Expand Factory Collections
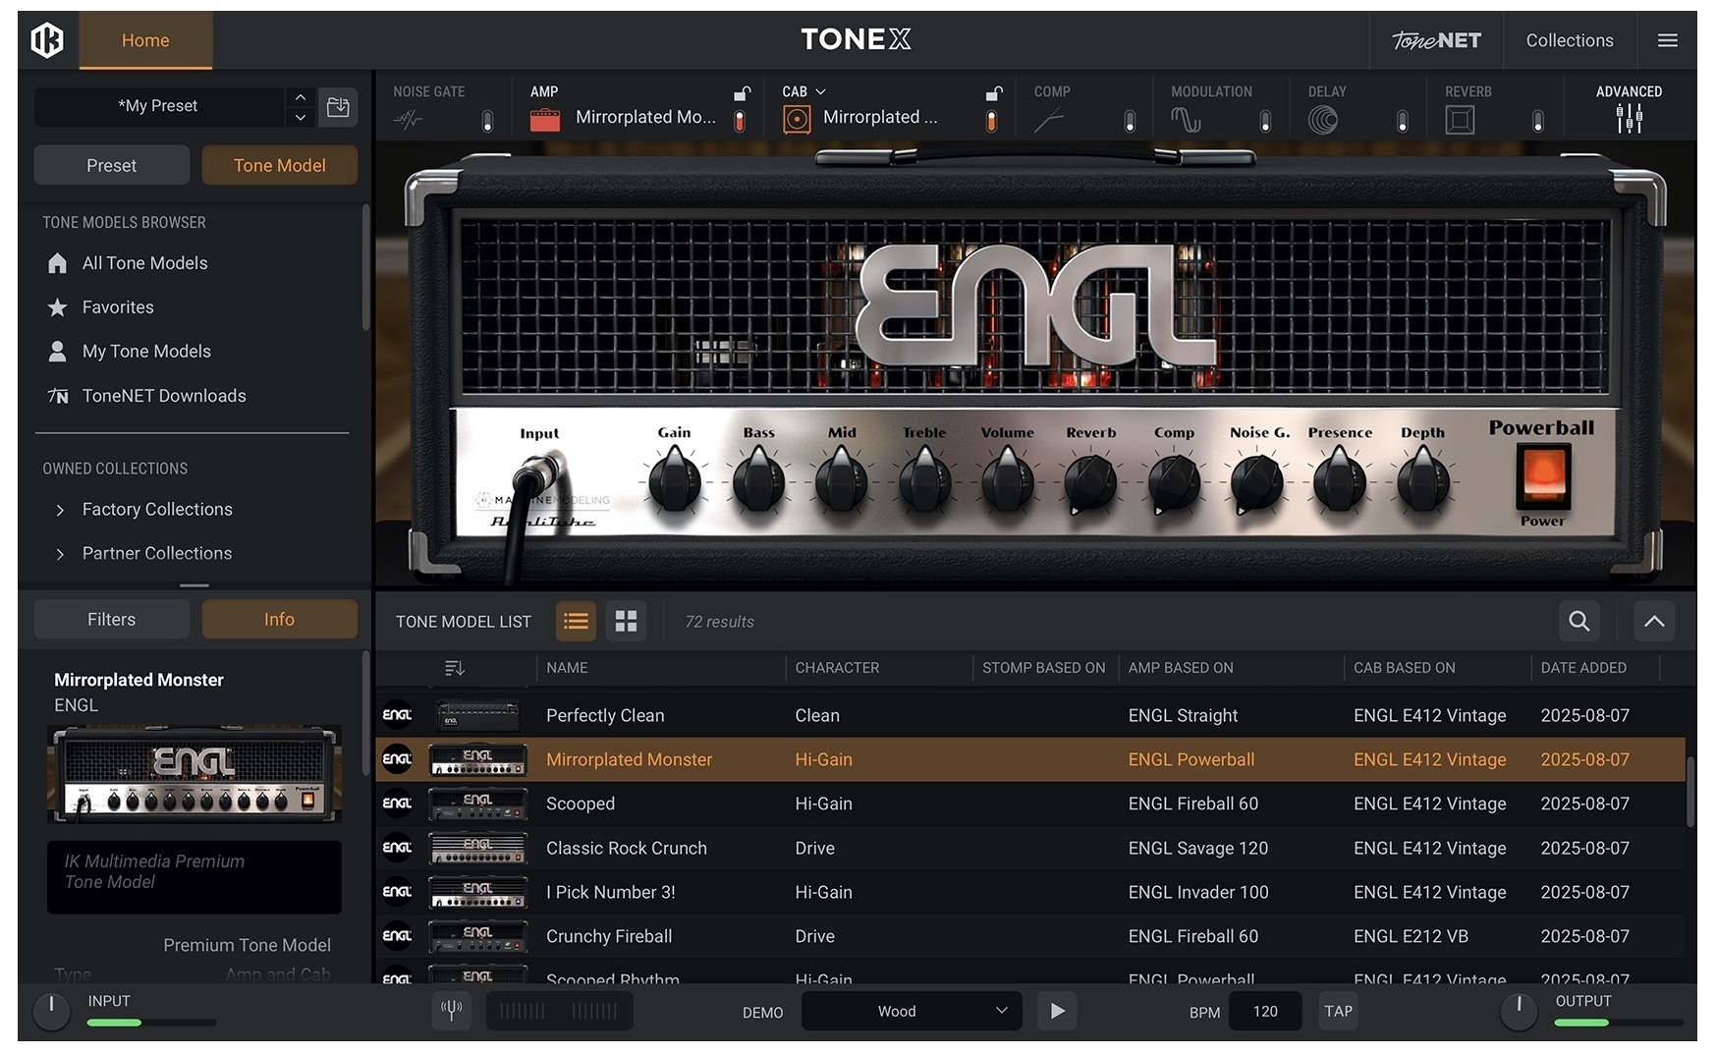 (60, 510)
